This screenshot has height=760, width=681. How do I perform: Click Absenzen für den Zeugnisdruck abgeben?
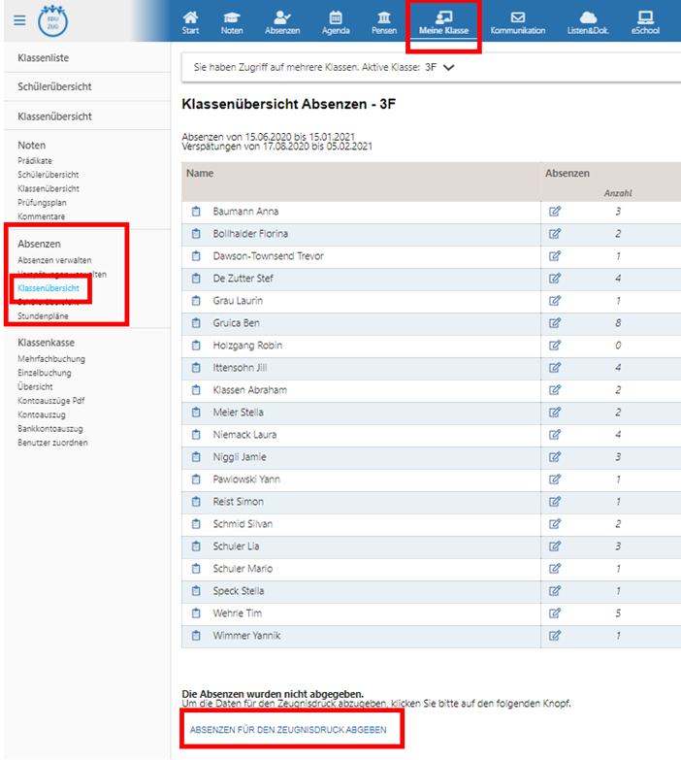tap(288, 730)
